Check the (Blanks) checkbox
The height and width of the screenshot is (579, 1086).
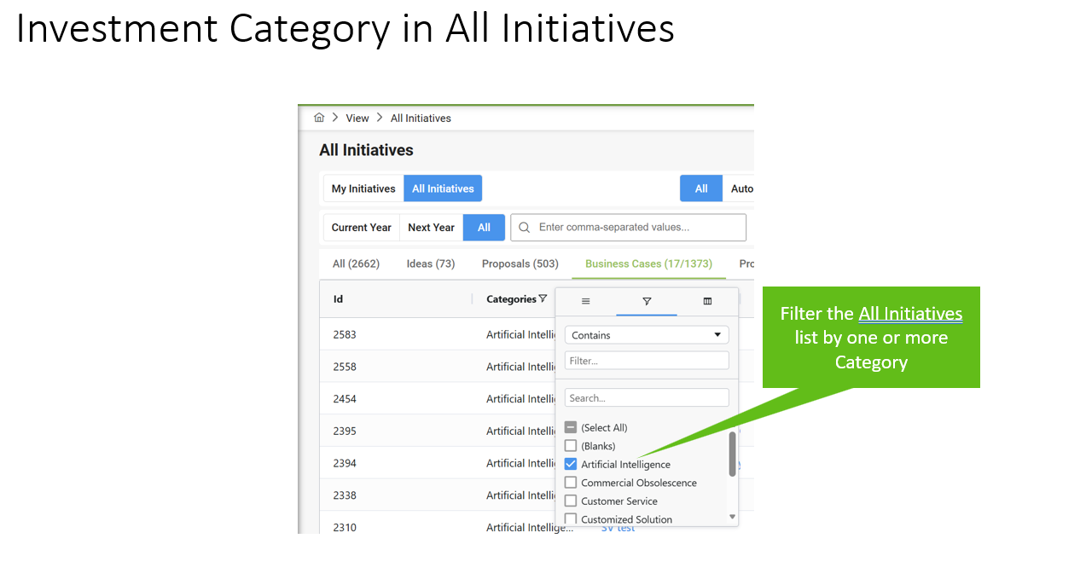click(x=571, y=445)
